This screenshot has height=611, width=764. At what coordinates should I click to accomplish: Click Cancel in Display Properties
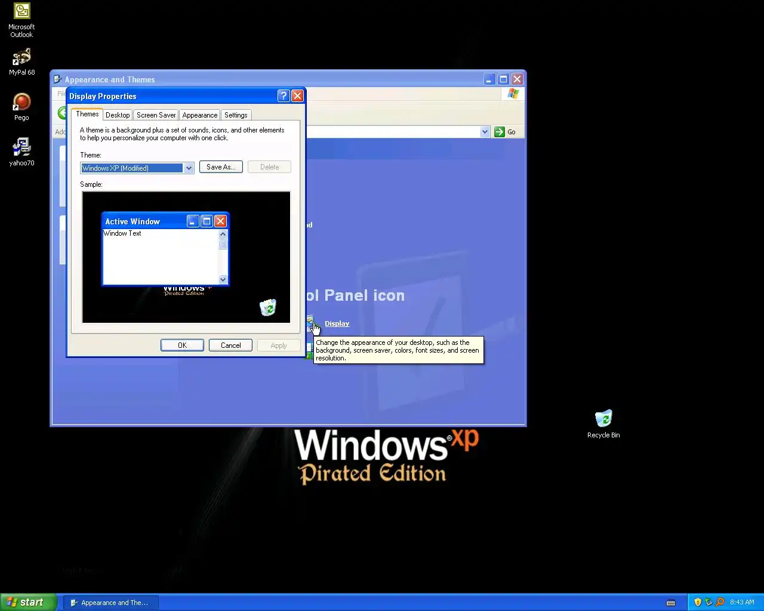tap(230, 345)
